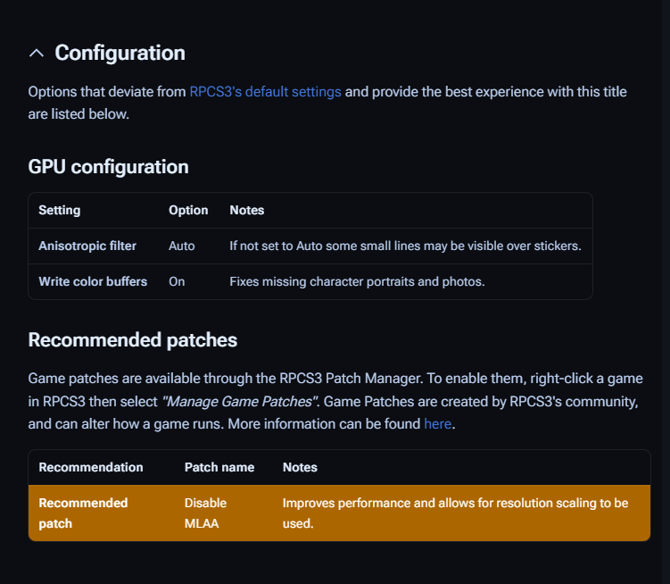Click the Auto option value
Viewport: 670px width, 584px height.
(182, 246)
